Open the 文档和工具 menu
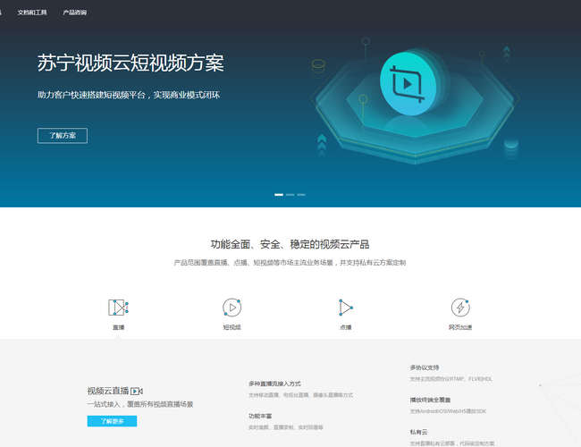Viewport: 581px width, 447px height. [32, 13]
